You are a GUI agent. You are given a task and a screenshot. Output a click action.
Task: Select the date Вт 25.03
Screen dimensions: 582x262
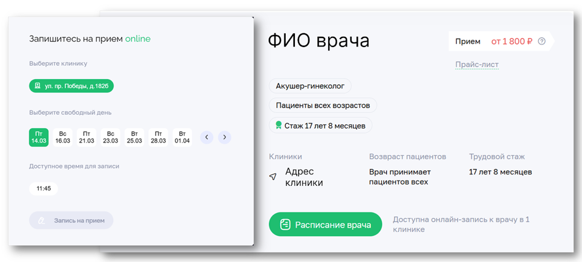tap(134, 138)
